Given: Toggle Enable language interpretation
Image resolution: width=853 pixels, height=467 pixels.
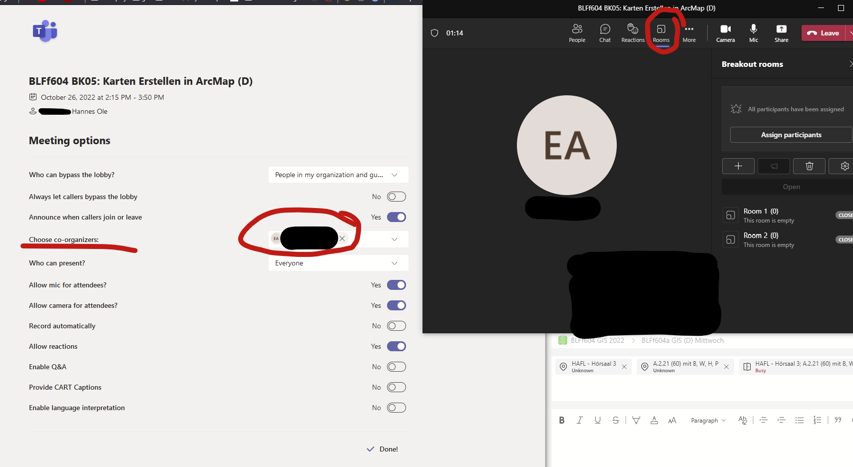Looking at the screenshot, I should (397, 408).
